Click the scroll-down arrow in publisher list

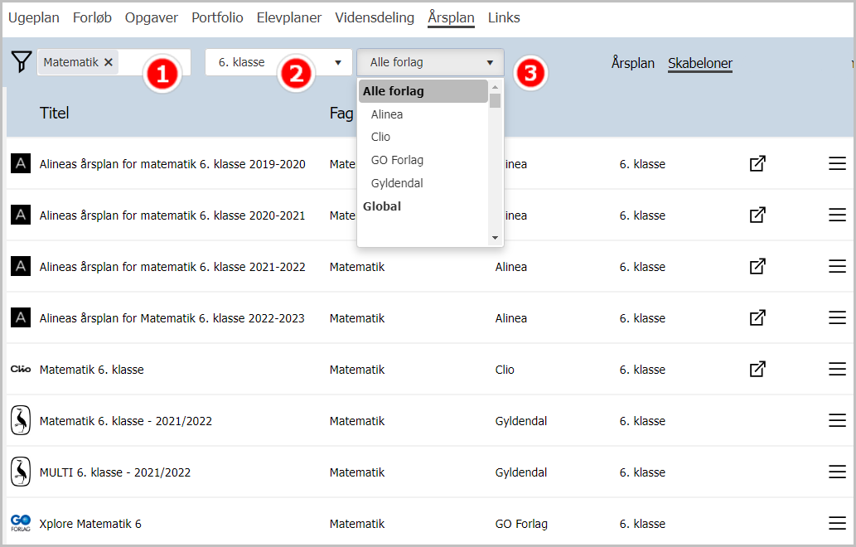point(496,238)
